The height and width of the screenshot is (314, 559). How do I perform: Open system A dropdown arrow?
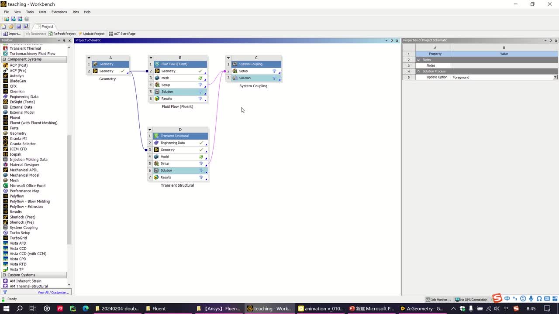click(89, 58)
